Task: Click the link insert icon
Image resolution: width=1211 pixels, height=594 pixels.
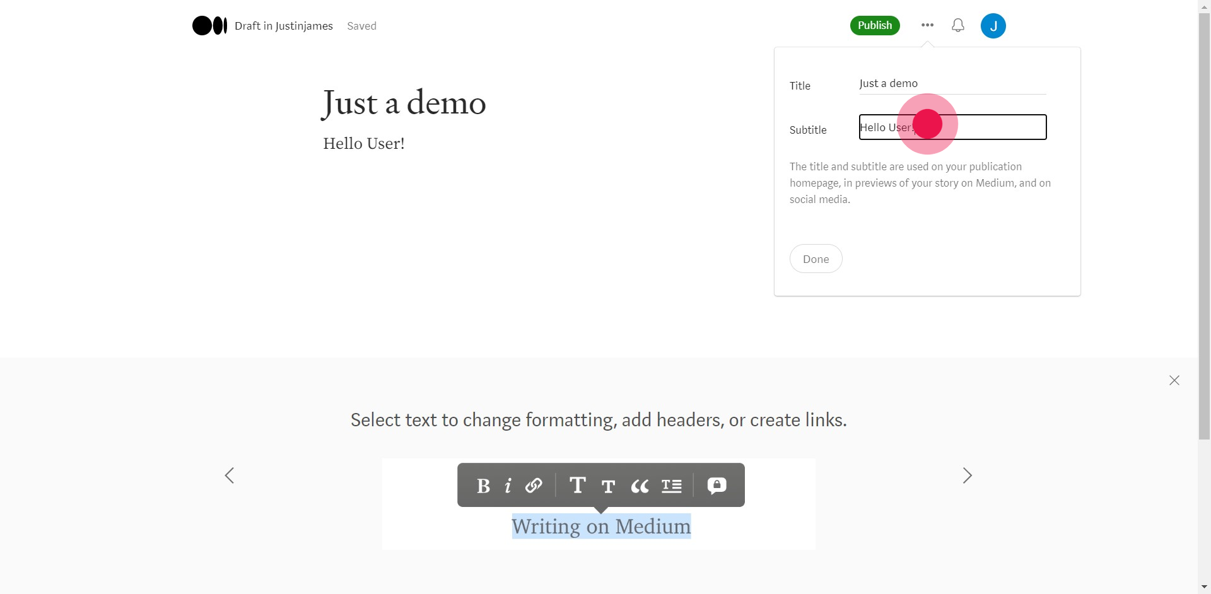Action: 534,486
